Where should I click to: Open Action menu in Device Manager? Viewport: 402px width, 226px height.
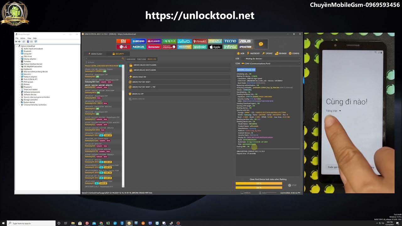(x=23, y=38)
